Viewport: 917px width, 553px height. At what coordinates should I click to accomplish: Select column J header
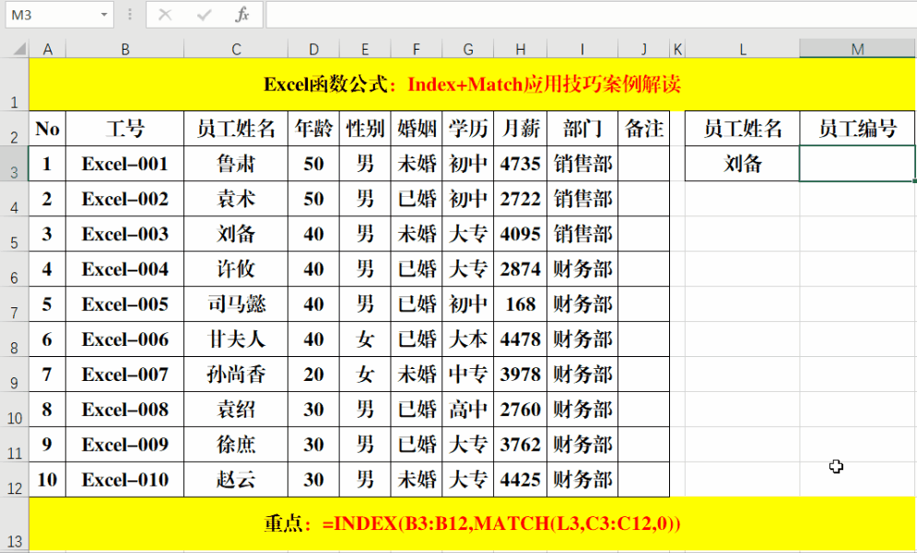click(644, 49)
